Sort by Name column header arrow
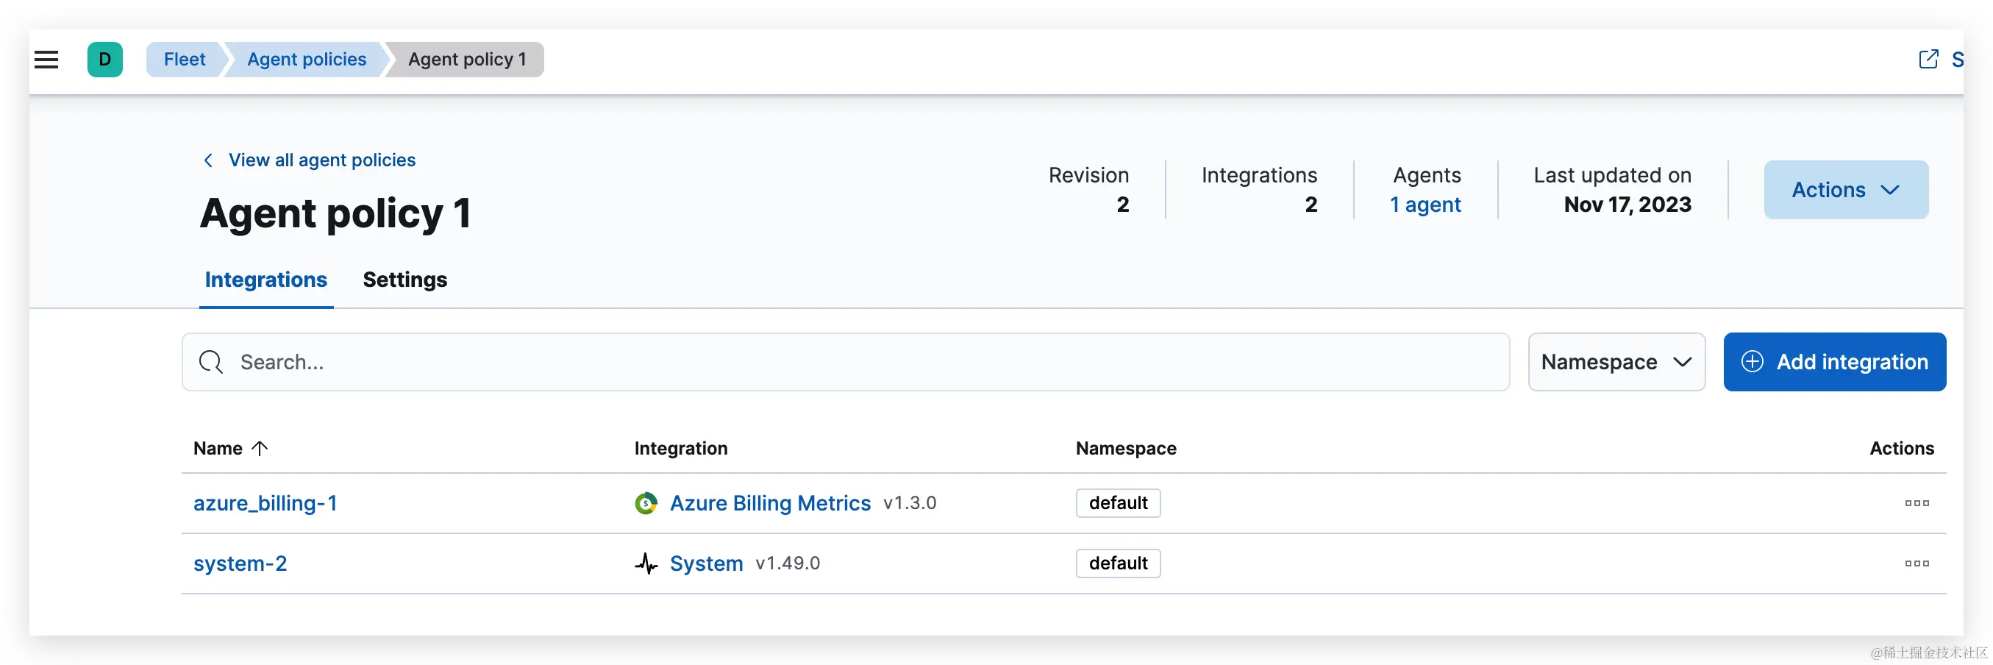The image size is (1993, 665). click(260, 448)
